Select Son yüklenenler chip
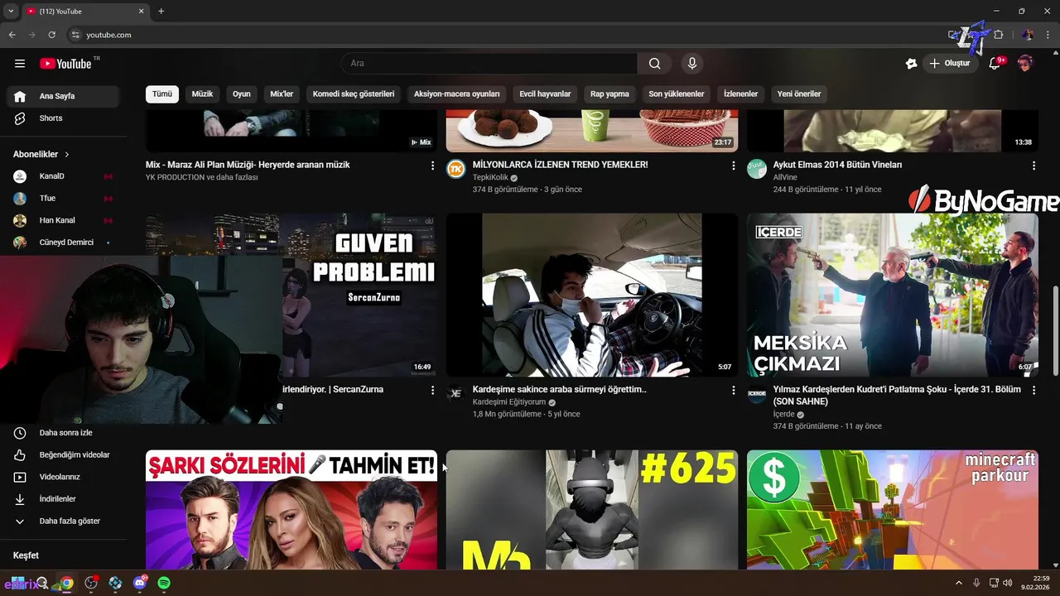The image size is (1060, 596). 677,94
